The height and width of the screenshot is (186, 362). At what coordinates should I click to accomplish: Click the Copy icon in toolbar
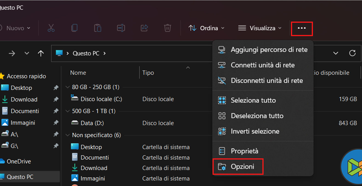pyautogui.click(x=74, y=28)
